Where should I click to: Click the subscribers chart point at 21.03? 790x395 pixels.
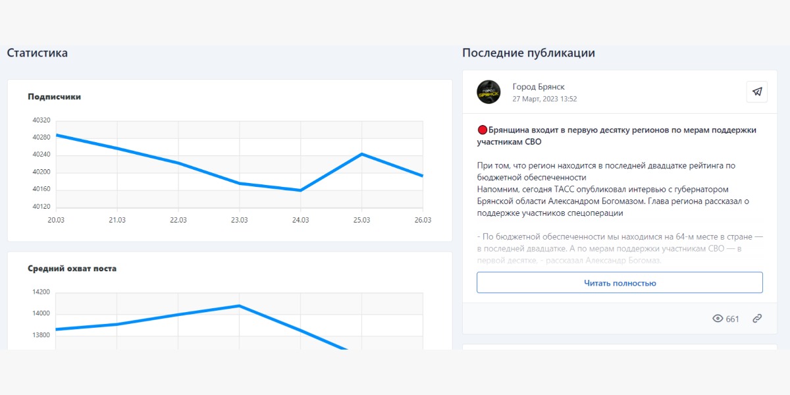tap(117, 148)
